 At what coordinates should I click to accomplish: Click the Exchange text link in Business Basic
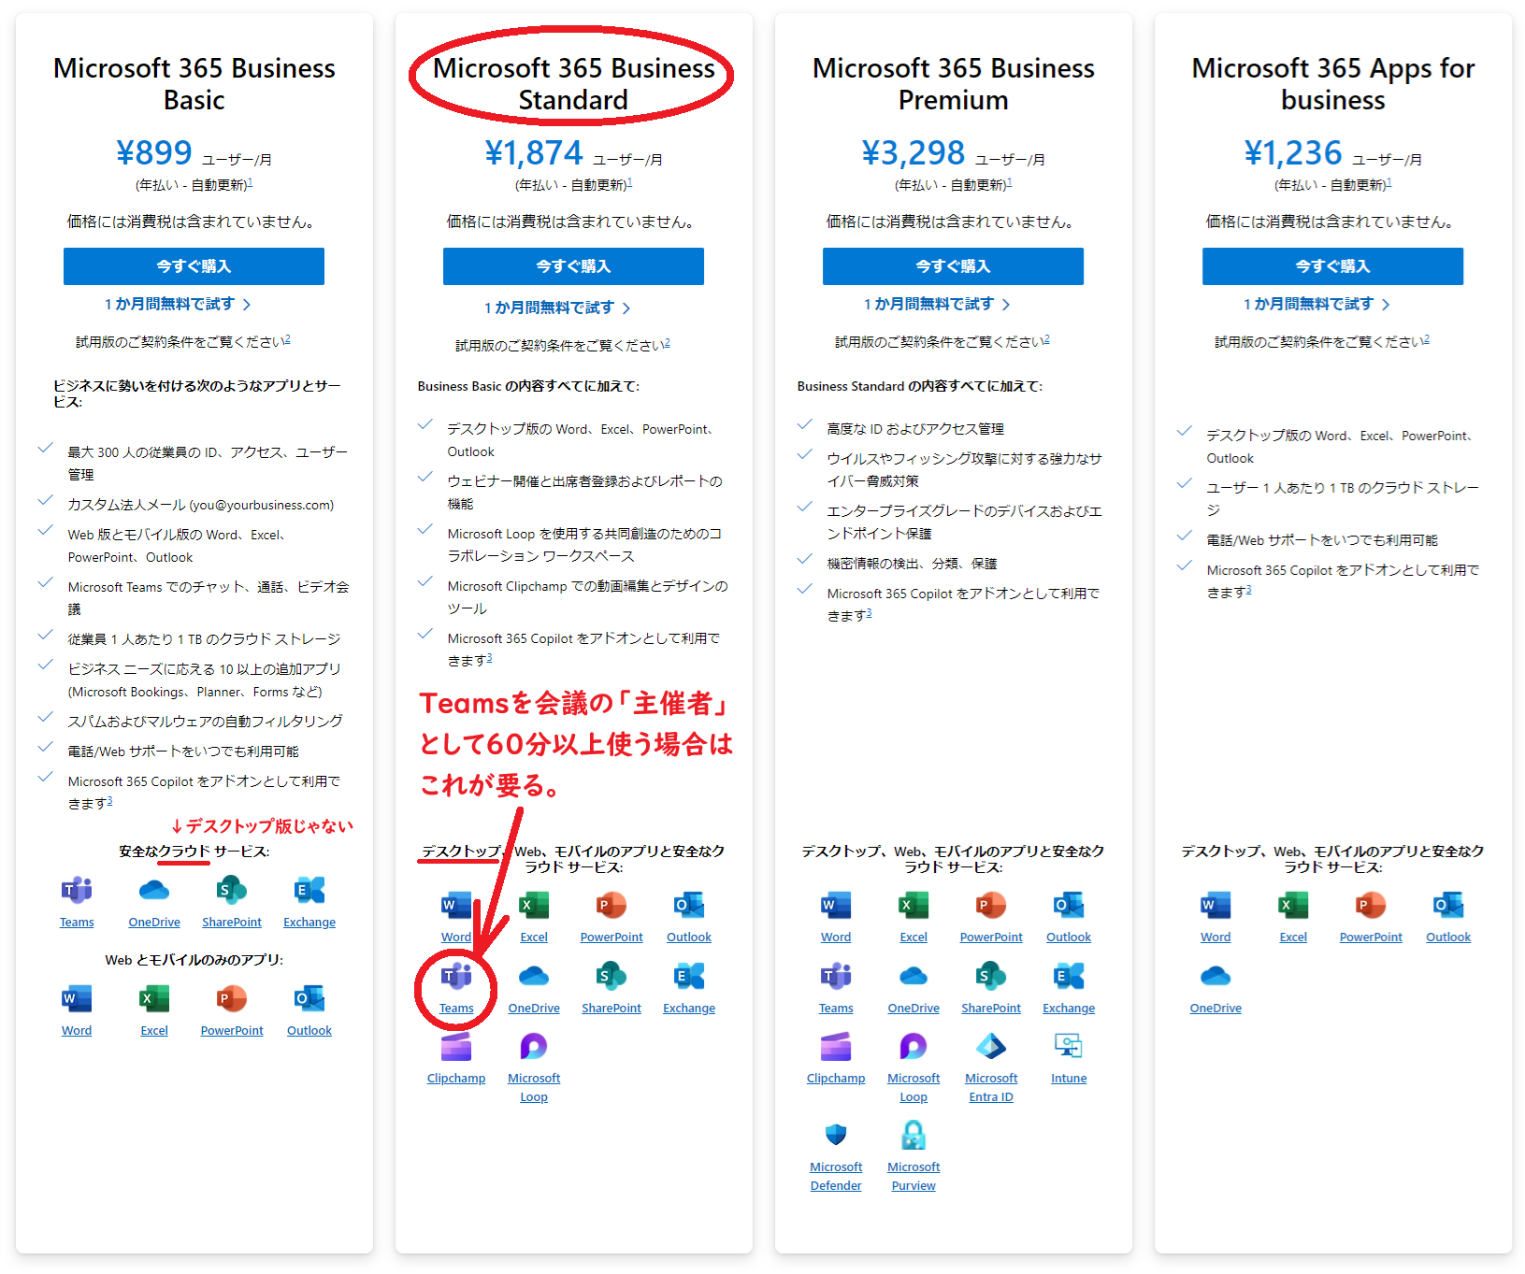(309, 923)
